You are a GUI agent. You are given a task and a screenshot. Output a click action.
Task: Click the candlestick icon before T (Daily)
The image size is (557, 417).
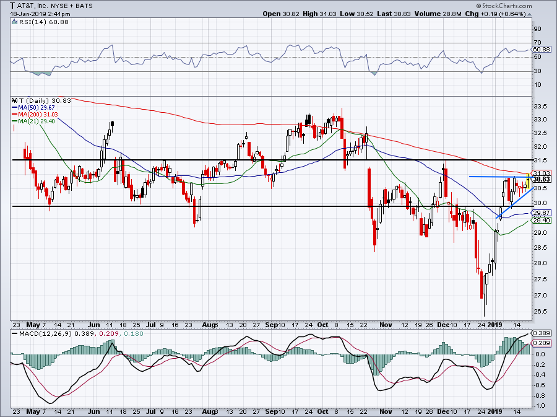point(15,100)
